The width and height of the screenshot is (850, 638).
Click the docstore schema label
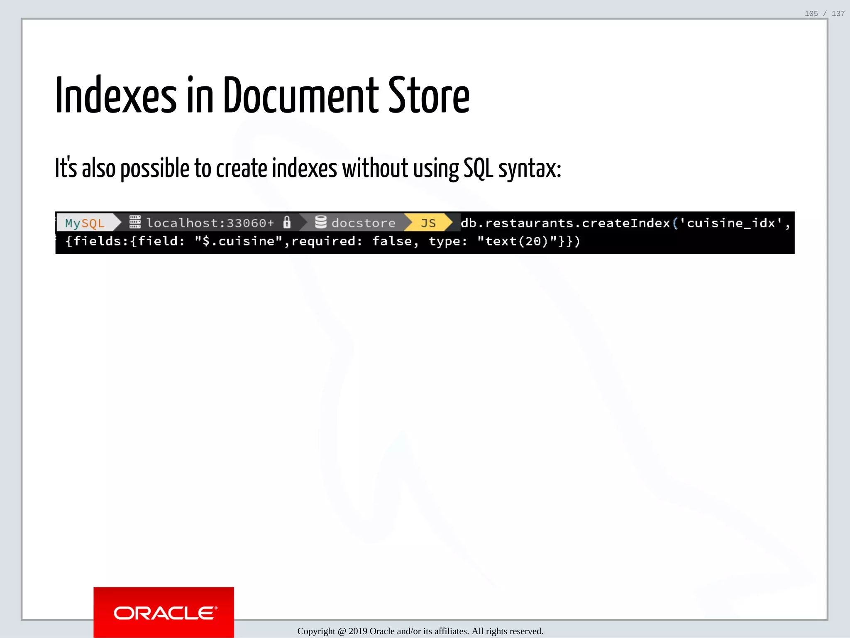tap(364, 223)
